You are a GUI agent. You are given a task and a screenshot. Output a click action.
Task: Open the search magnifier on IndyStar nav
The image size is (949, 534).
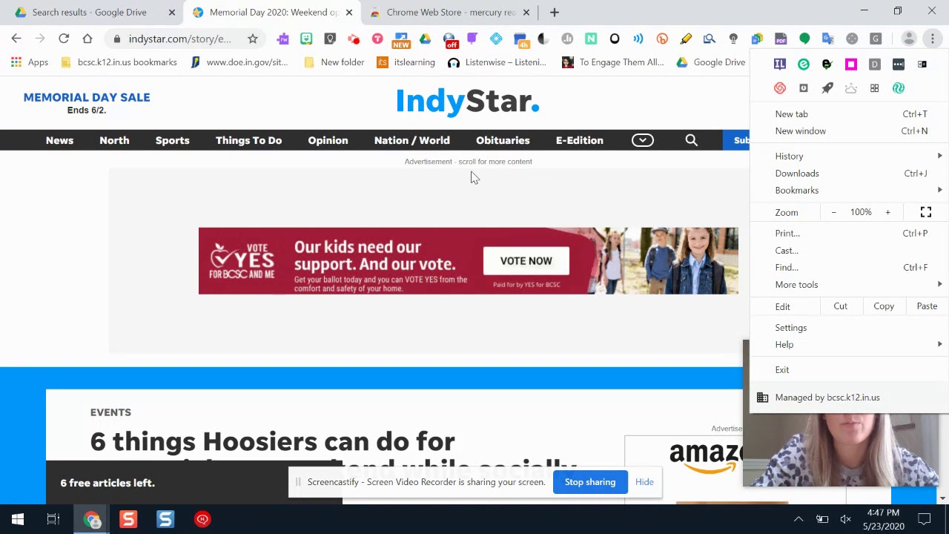click(x=691, y=140)
